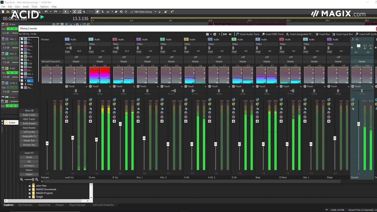
Task: Switch to the Chopper tab
Action: [x=59, y=205]
